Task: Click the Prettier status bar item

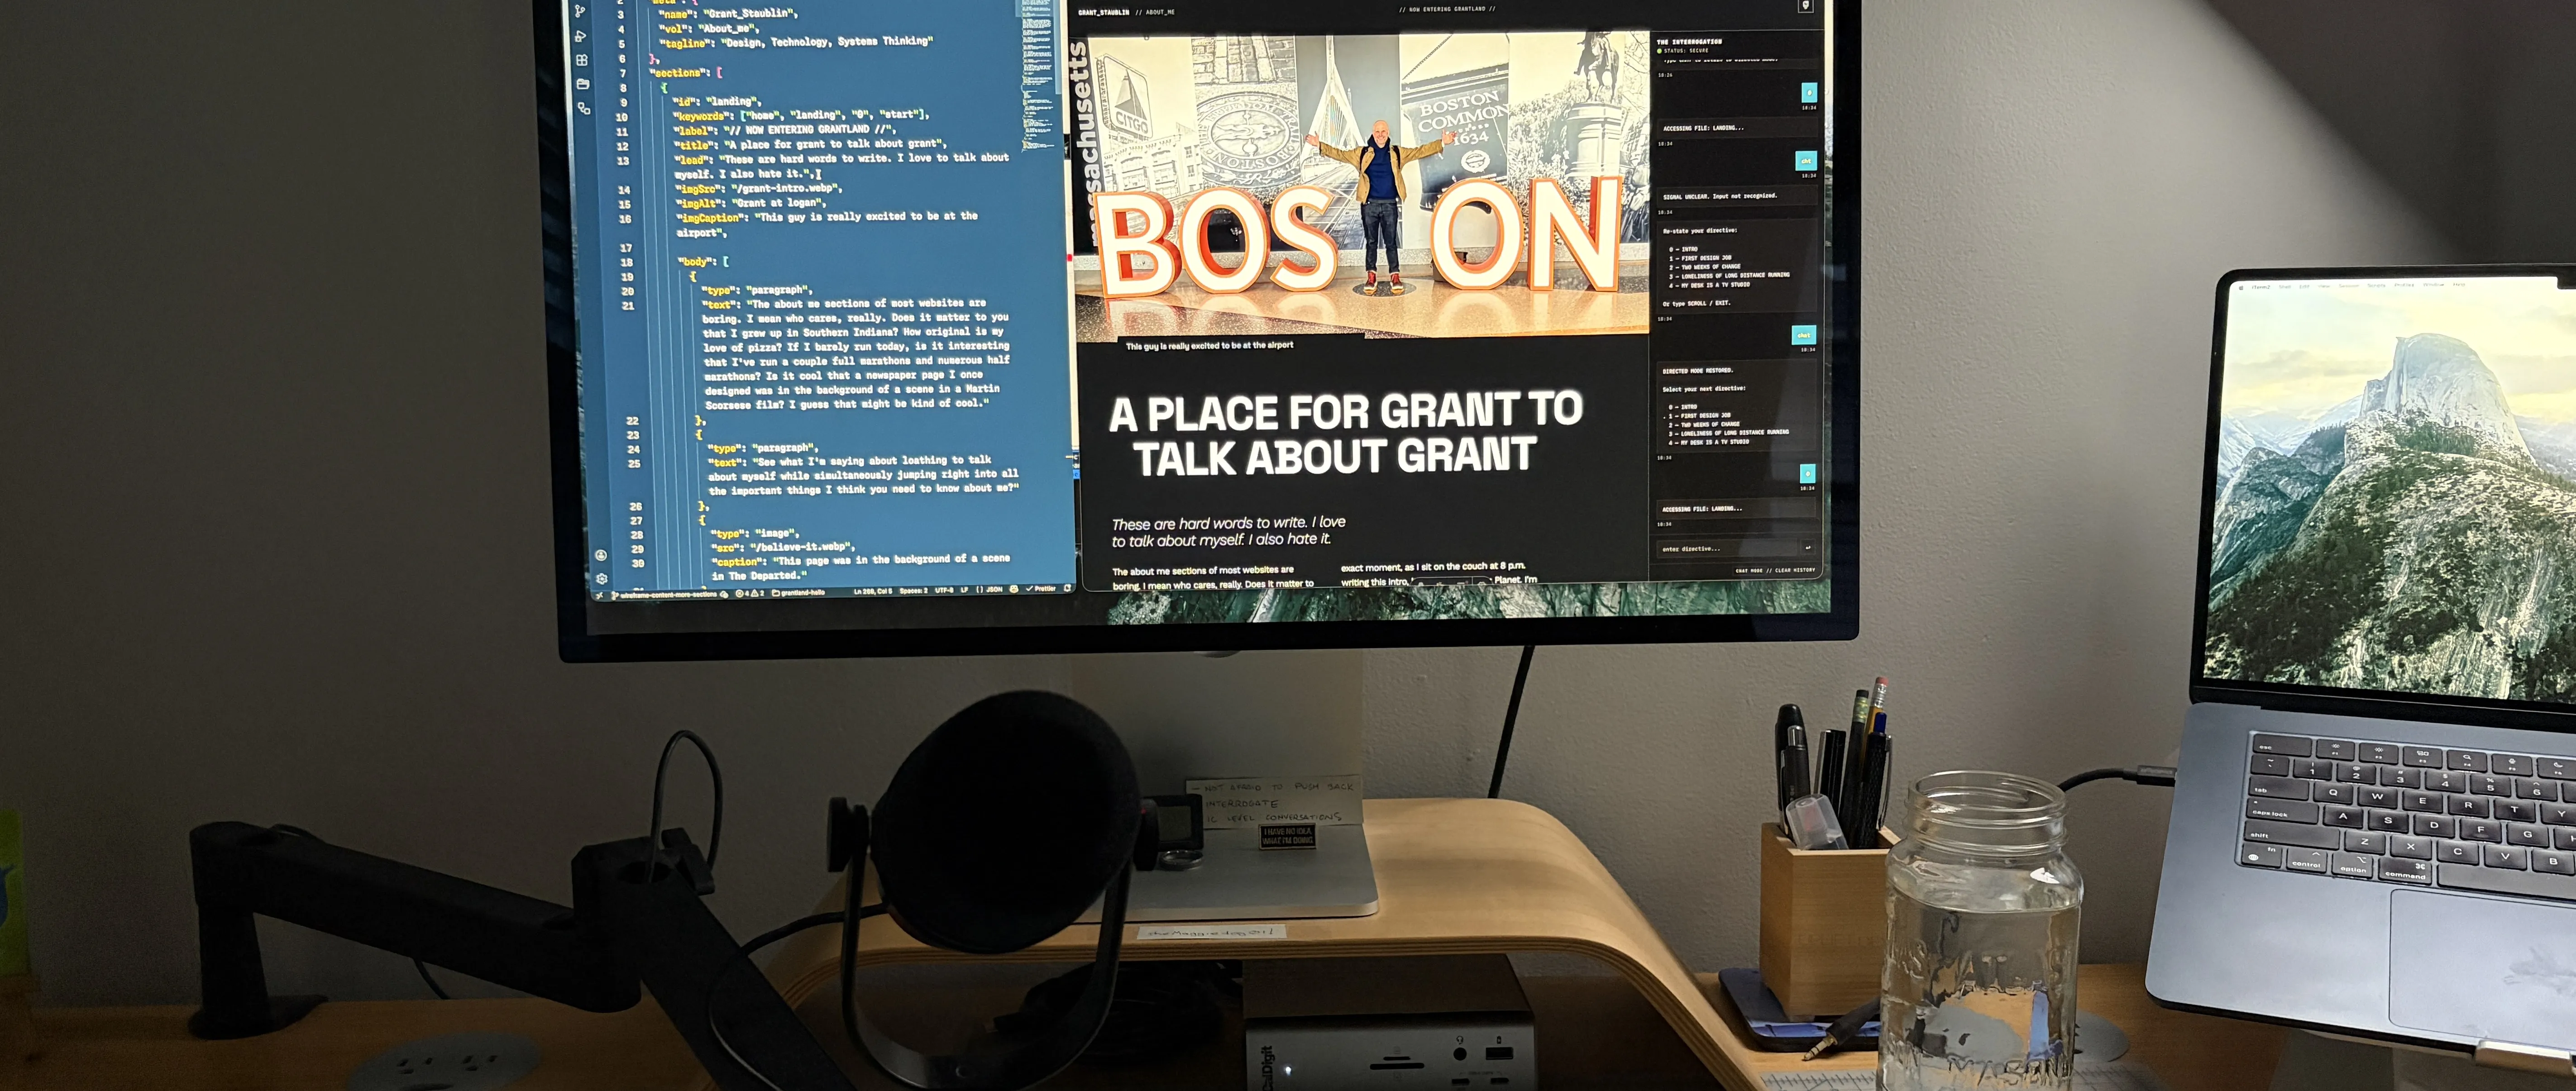Action: pos(1041,589)
